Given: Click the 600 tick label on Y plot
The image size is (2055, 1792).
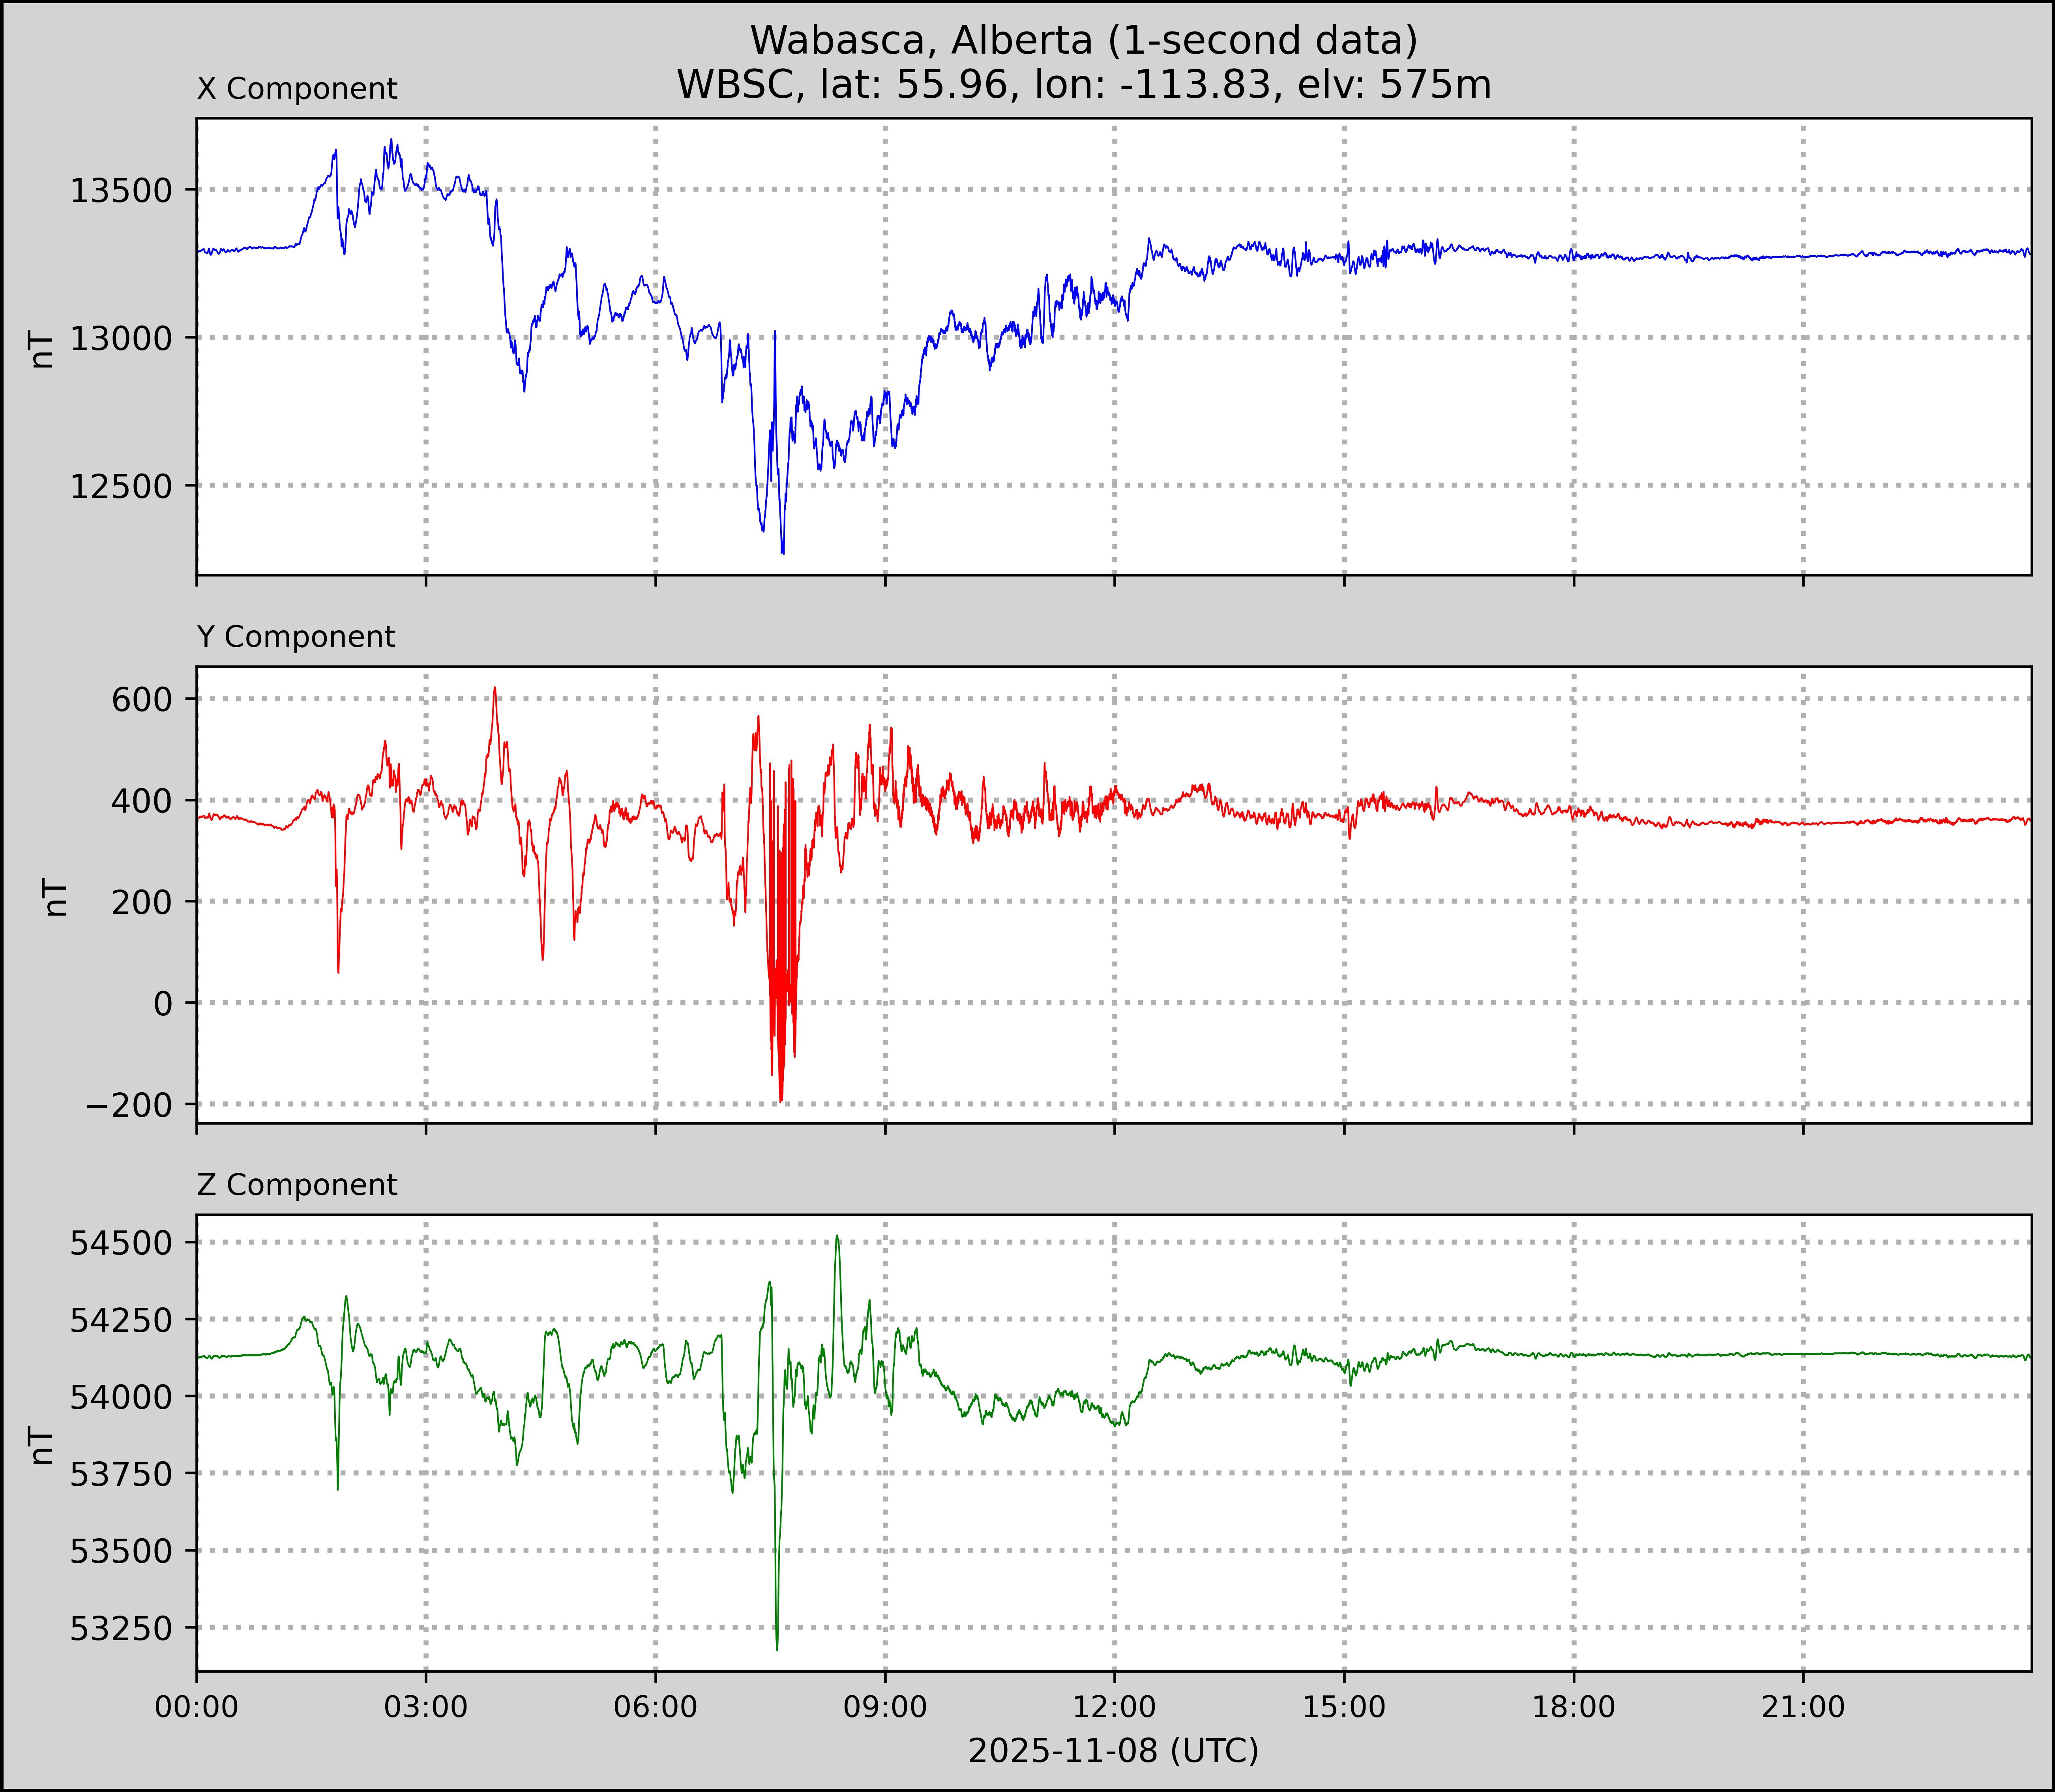Looking at the screenshot, I should [143, 699].
